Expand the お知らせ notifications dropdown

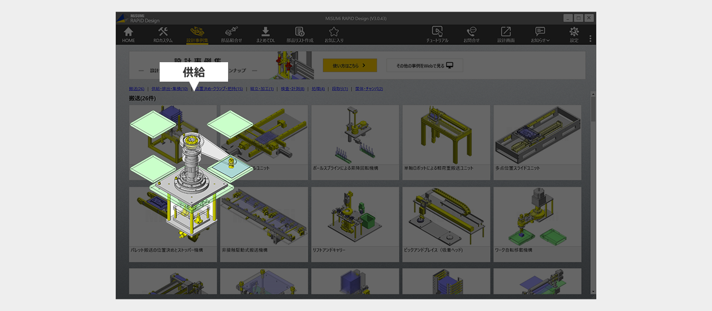(540, 34)
